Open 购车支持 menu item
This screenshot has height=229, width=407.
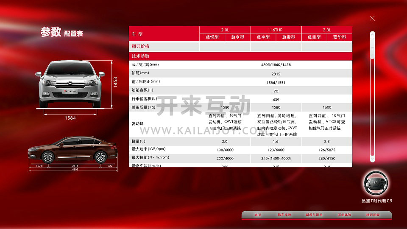click(x=284, y=215)
